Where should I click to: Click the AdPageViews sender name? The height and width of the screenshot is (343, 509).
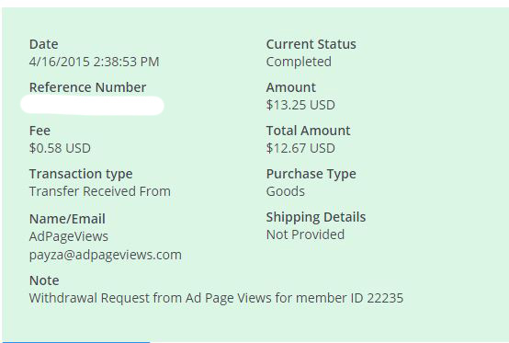pos(69,236)
